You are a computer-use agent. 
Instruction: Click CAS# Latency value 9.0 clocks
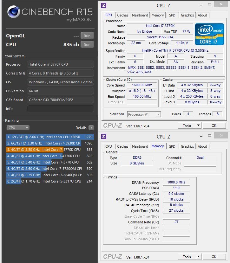click(x=176, y=194)
